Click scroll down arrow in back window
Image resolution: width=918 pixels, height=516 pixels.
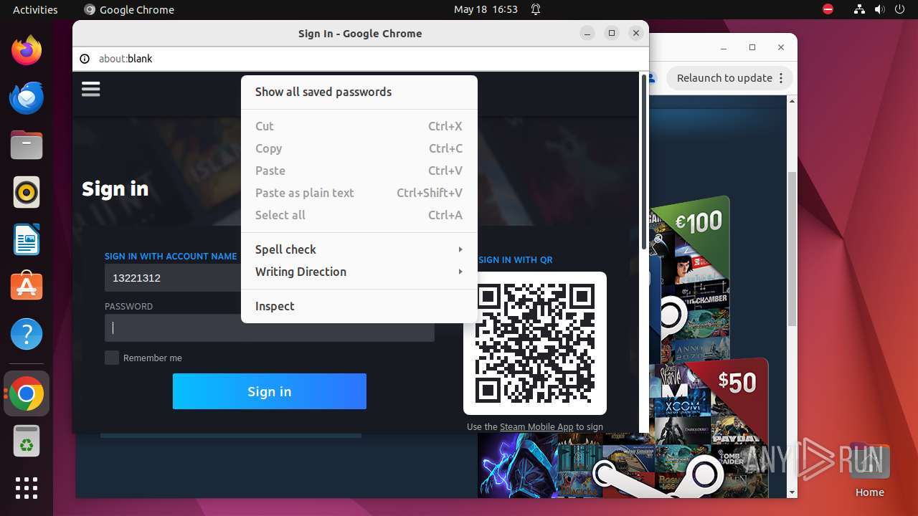792,492
